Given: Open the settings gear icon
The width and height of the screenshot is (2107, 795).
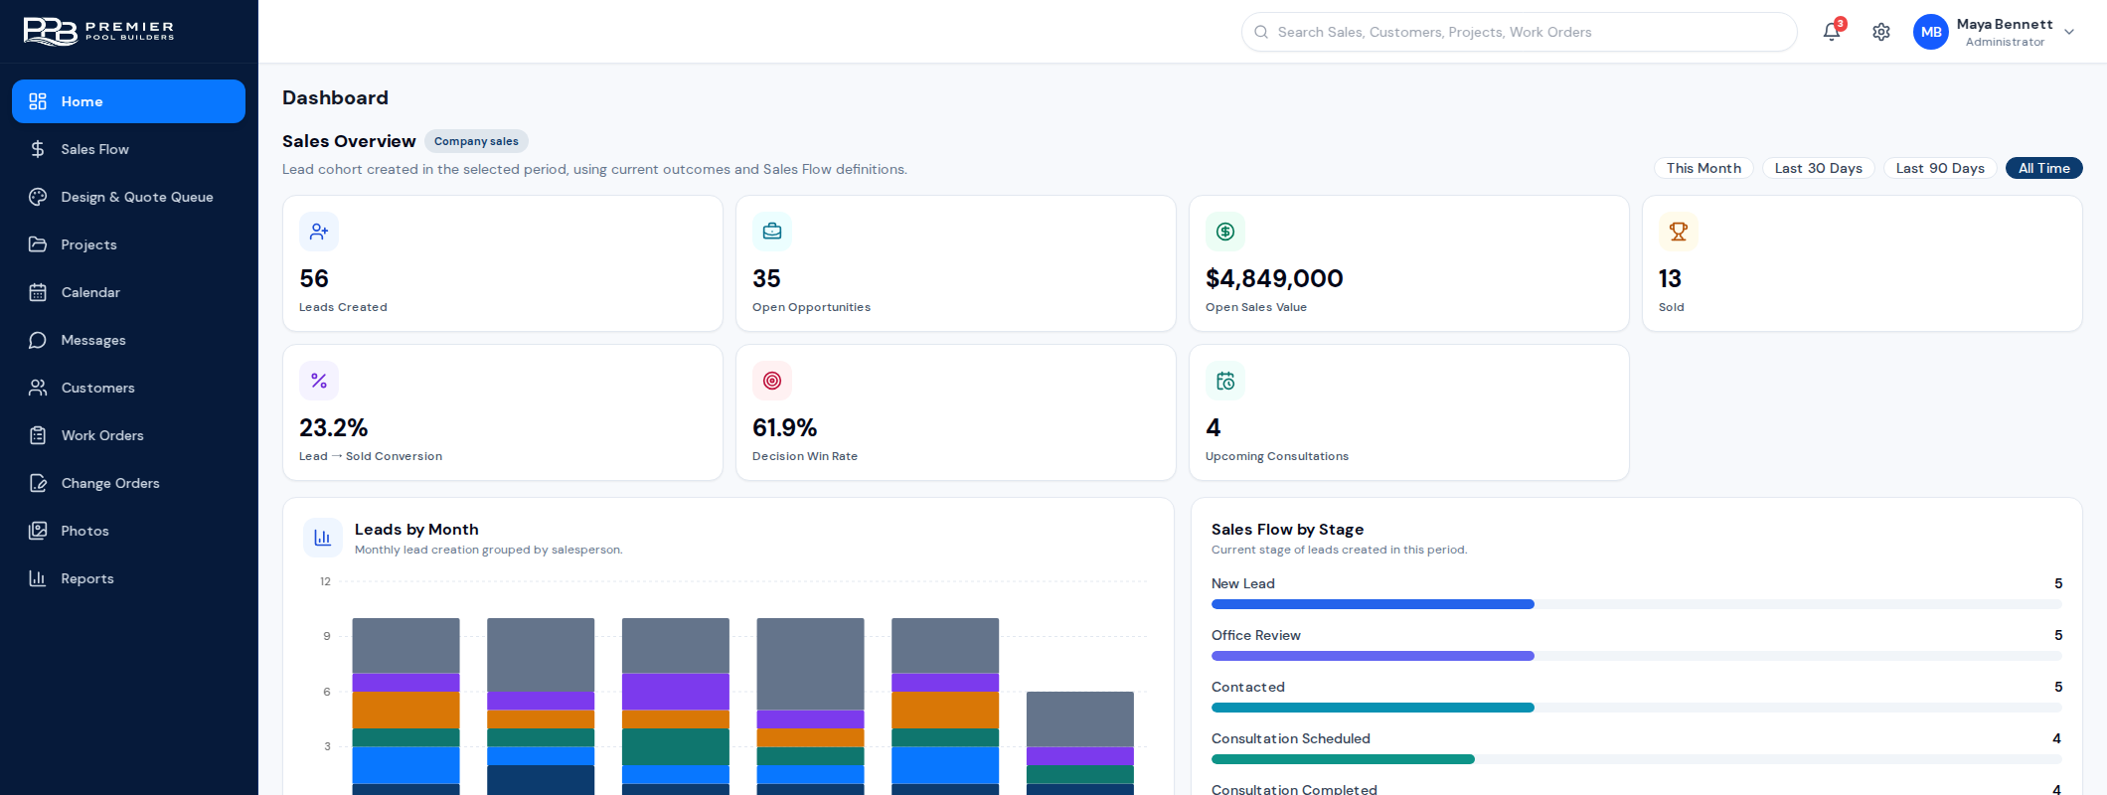Looking at the screenshot, I should click(1881, 32).
